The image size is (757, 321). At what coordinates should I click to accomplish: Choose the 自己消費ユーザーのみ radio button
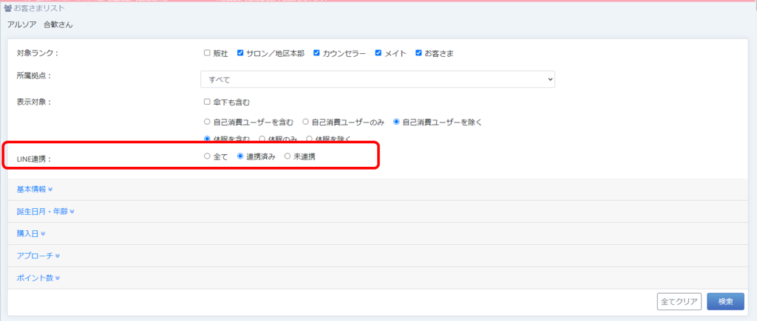(305, 122)
